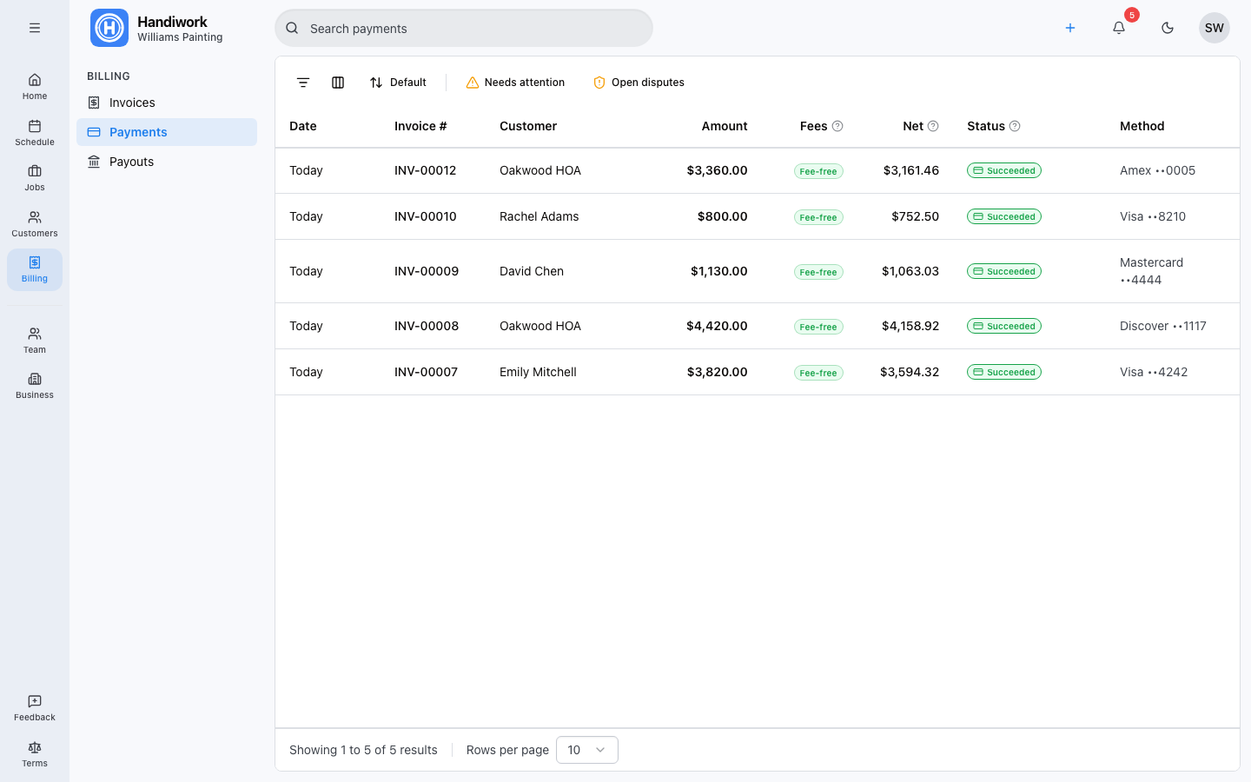Click customer David Chen
Image resolution: width=1251 pixels, height=782 pixels.
click(x=532, y=271)
